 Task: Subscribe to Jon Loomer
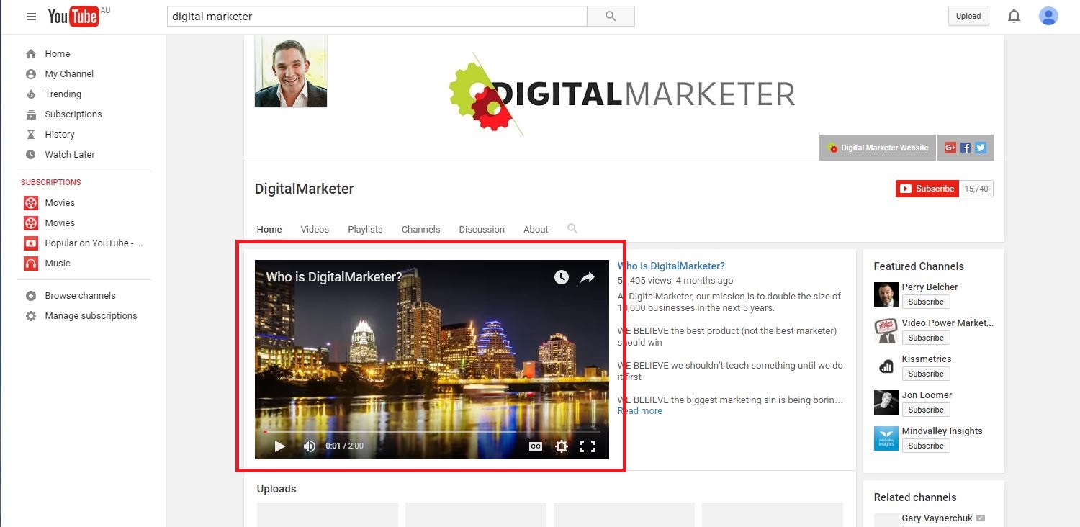point(926,410)
